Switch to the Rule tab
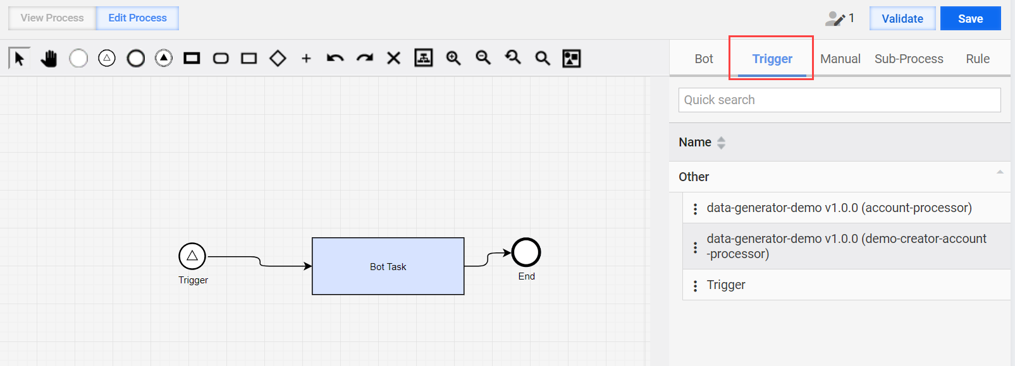Image resolution: width=1015 pixels, height=366 pixels. point(978,59)
